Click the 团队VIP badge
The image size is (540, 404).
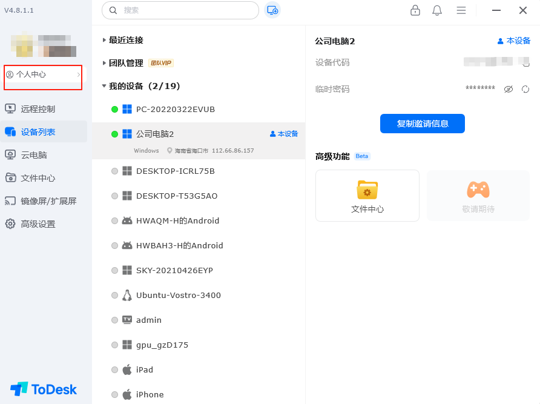[x=161, y=63]
